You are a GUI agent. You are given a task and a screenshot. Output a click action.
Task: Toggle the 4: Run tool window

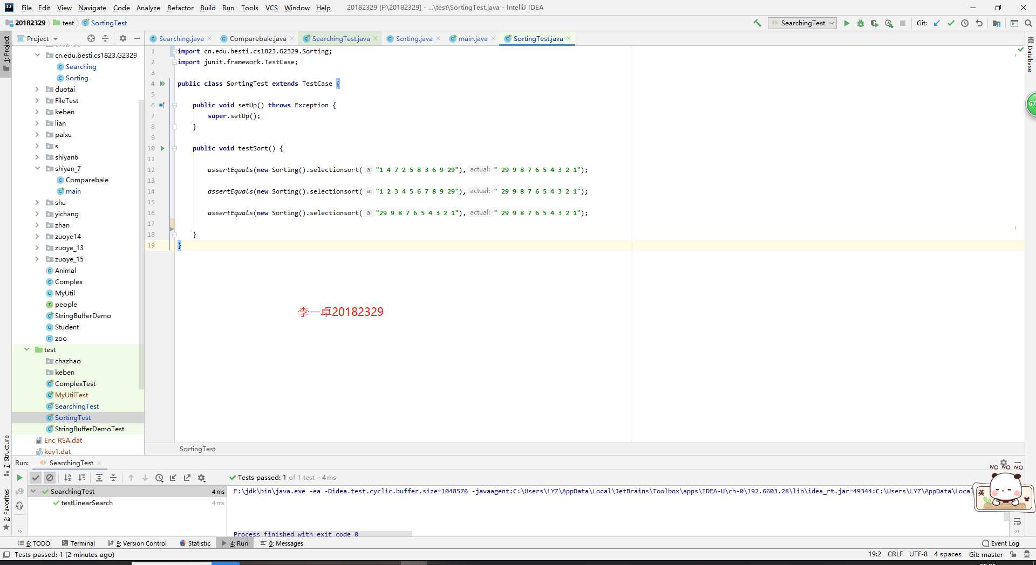(235, 543)
